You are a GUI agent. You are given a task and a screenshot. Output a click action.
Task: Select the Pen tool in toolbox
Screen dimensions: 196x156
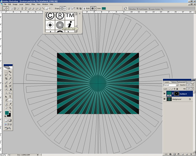point(6,100)
